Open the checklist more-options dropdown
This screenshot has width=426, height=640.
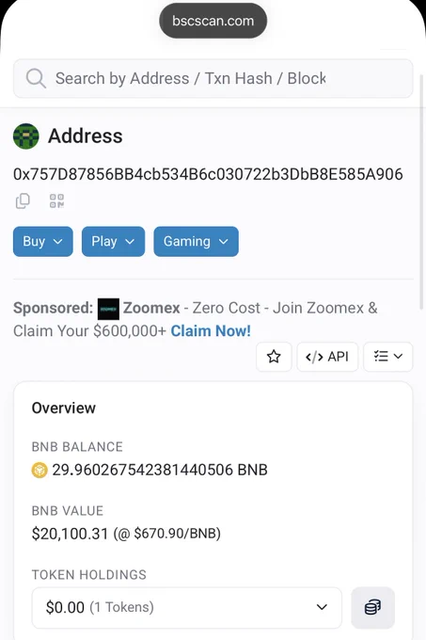[387, 357]
